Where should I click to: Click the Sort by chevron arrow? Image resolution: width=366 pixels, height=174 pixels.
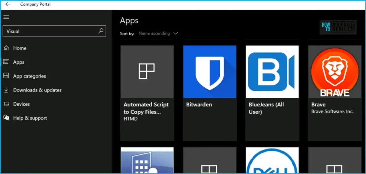pyautogui.click(x=175, y=33)
